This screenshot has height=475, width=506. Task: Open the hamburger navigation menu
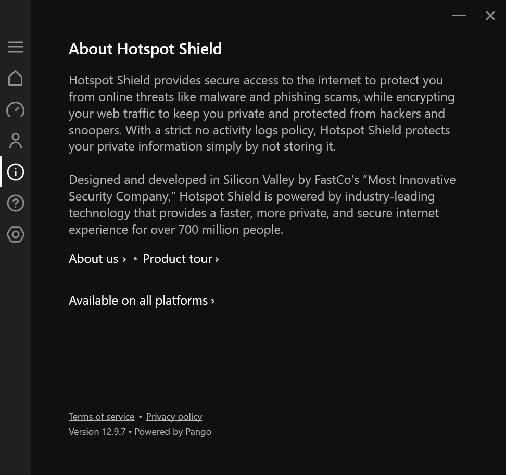point(16,47)
